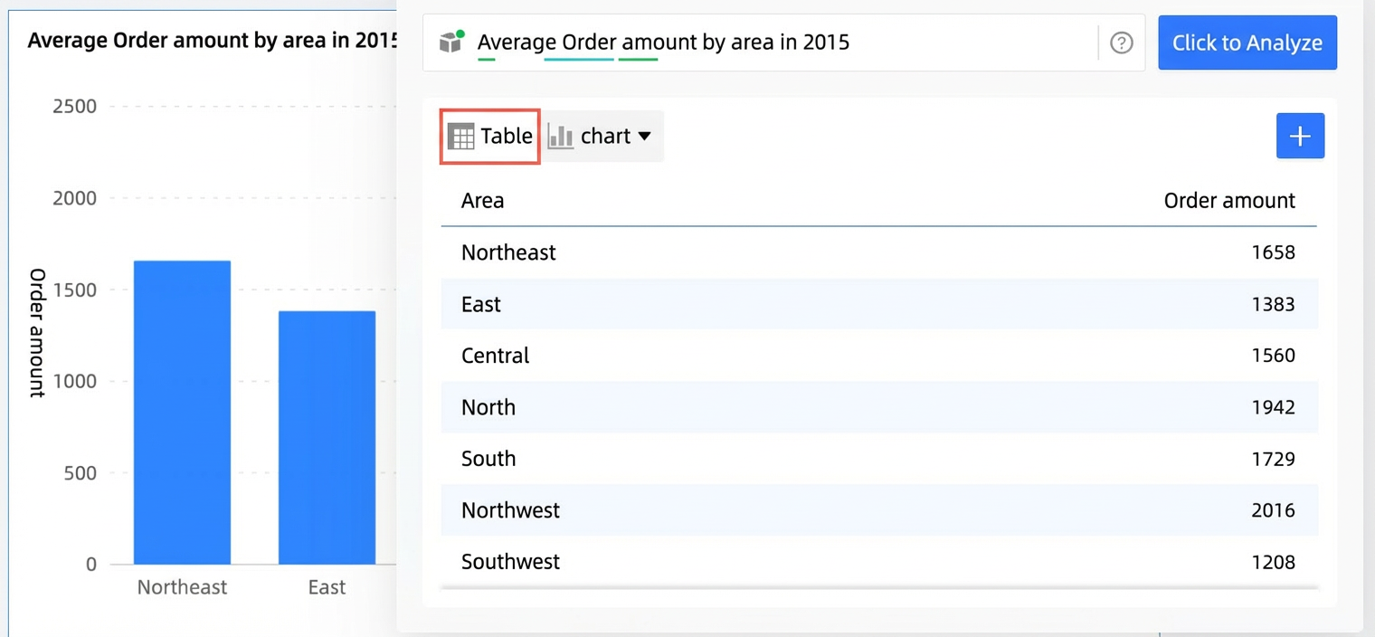Click the value 1658 cell

coord(1273,252)
